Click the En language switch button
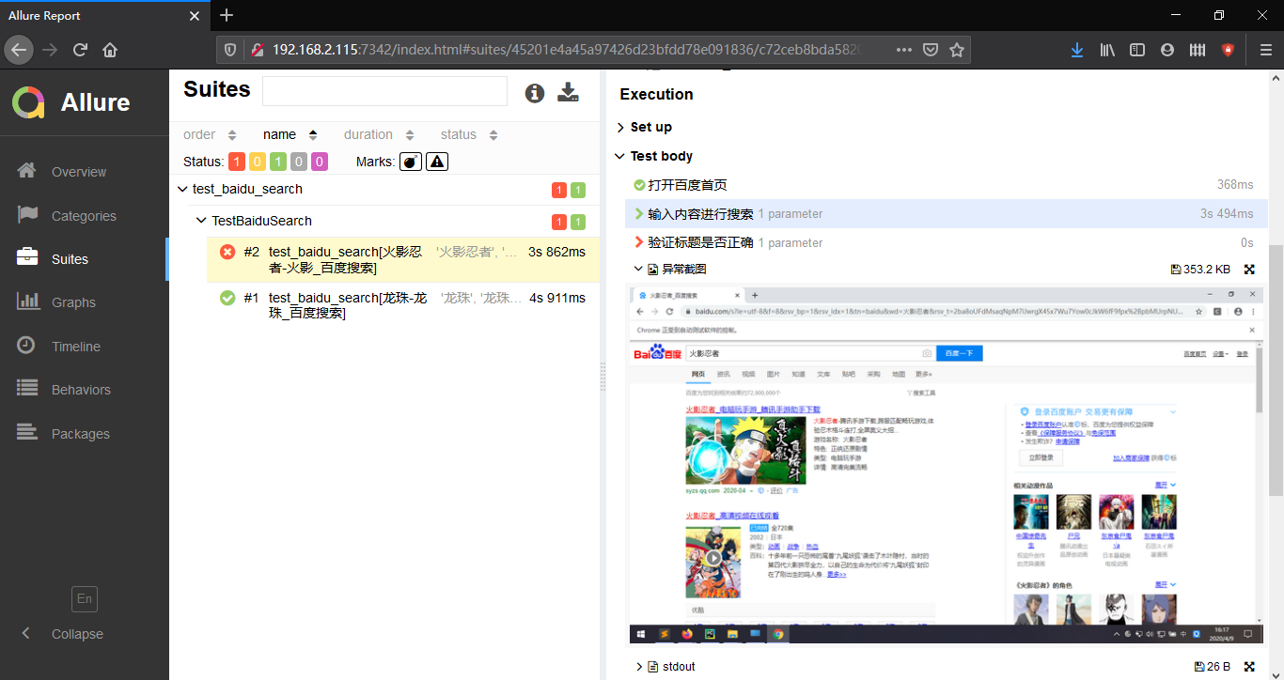This screenshot has width=1284, height=680. (85, 599)
